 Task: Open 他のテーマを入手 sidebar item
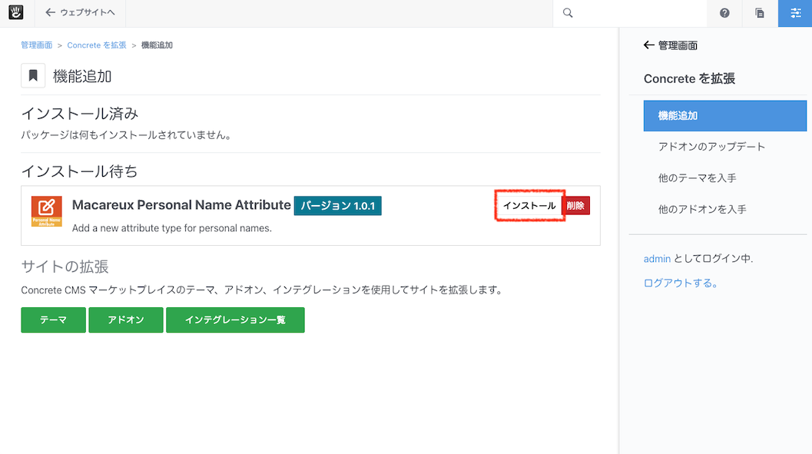[x=697, y=178]
